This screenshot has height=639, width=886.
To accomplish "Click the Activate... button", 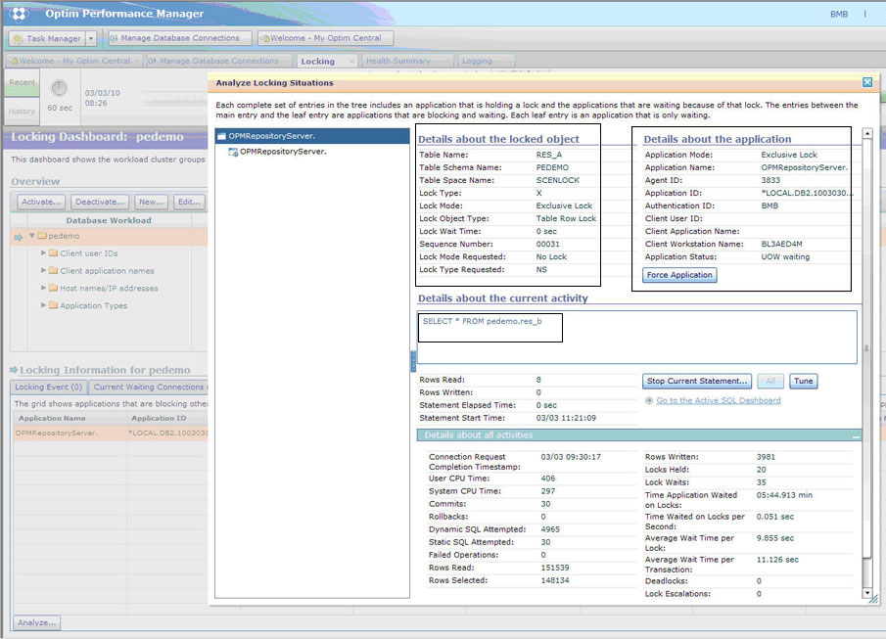I will 41,202.
